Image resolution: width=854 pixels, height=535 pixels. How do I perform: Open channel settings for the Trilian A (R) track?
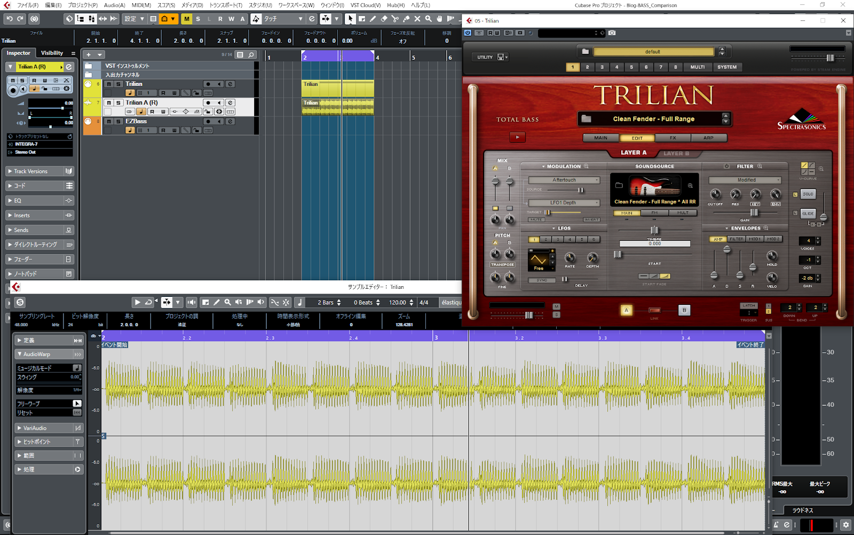(x=231, y=103)
